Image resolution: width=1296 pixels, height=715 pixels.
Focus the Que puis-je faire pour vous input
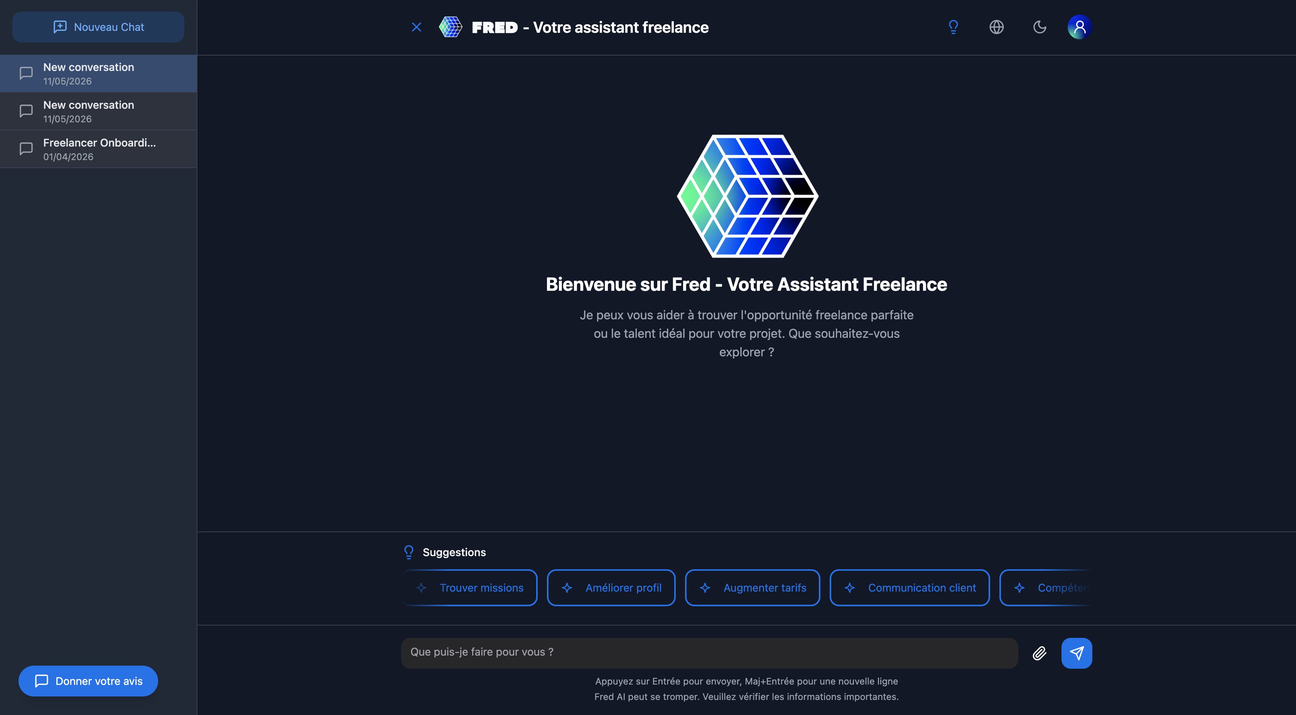pyautogui.click(x=709, y=653)
